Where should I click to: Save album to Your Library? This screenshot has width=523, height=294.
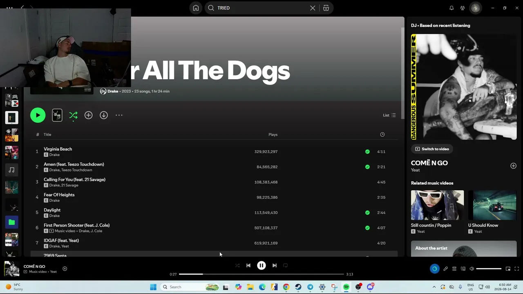88,115
